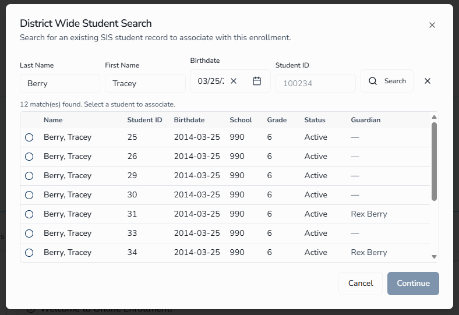Click the 12 match(es) found message
459x315 pixels.
tap(97, 104)
